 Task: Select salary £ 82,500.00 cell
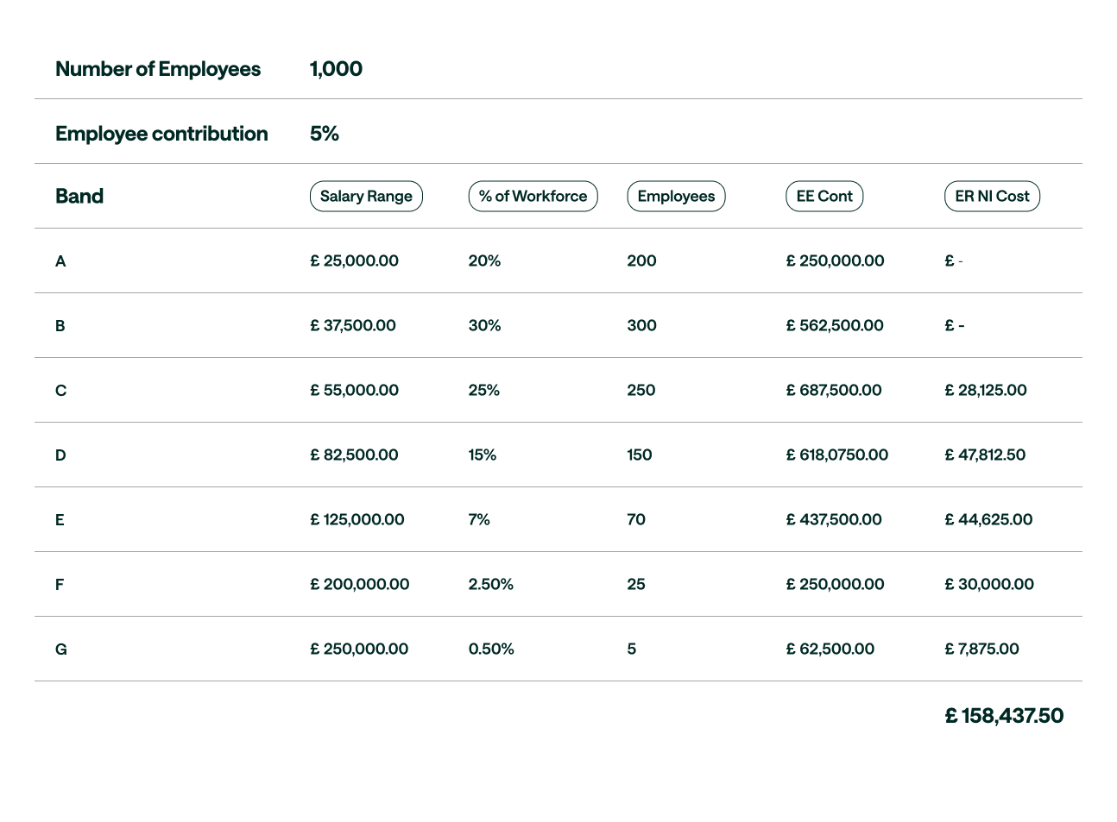tap(354, 455)
